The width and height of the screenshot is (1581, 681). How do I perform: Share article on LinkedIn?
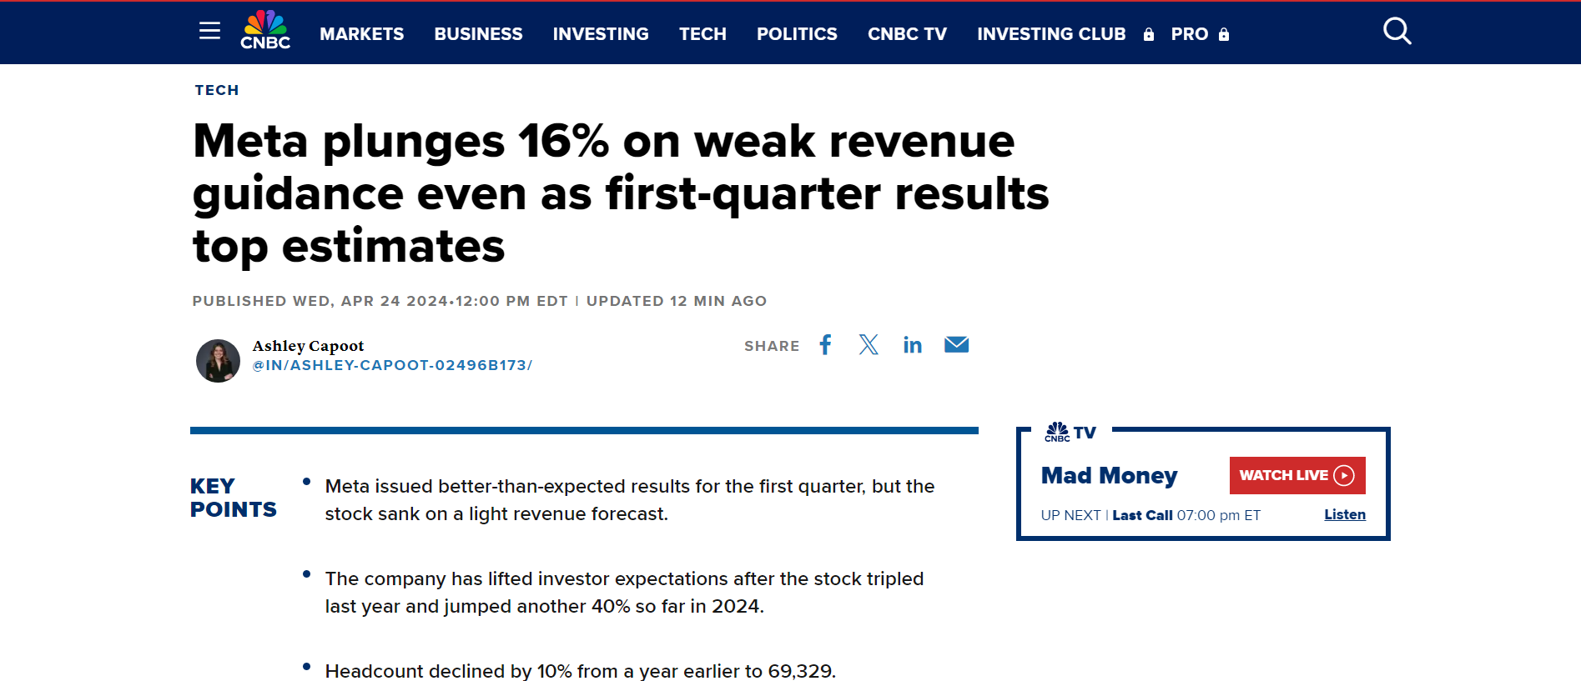(912, 345)
